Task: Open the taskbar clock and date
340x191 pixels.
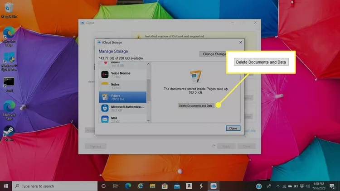Action: (319, 186)
